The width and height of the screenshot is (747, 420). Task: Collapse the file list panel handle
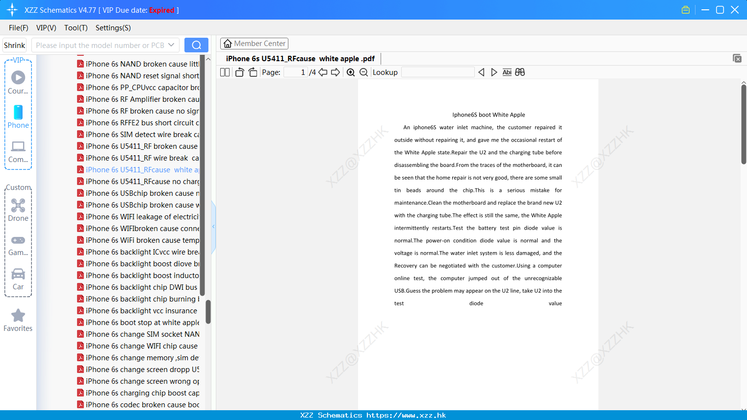(213, 227)
